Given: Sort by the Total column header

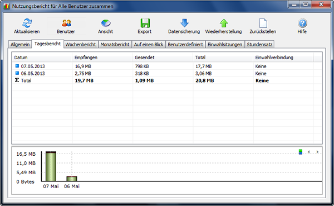Looking at the screenshot, I should [x=223, y=58].
